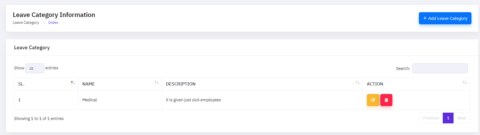Click the NAME column header
Screen dimensions: 480x135
88,84
